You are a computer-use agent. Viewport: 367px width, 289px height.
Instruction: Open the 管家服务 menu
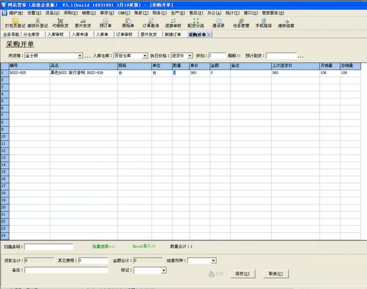click(x=273, y=13)
